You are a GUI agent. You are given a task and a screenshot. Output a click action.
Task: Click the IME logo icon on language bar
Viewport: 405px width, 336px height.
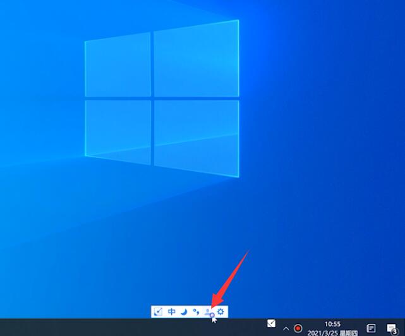(x=158, y=312)
